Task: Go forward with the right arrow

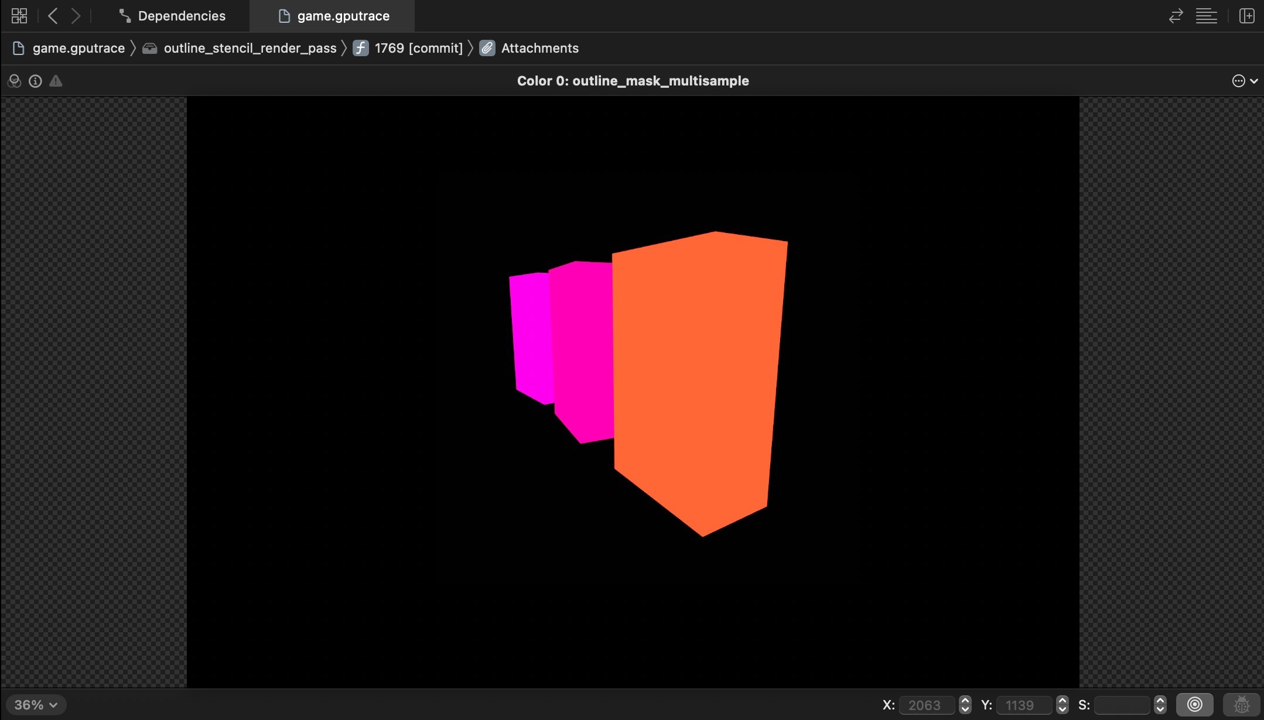Action: pyautogui.click(x=76, y=16)
